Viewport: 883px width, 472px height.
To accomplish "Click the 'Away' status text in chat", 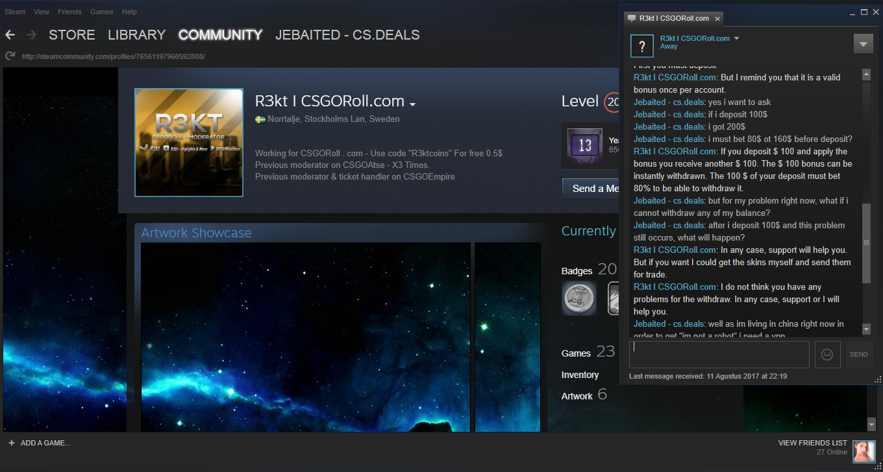I will [x=669, y=47].
